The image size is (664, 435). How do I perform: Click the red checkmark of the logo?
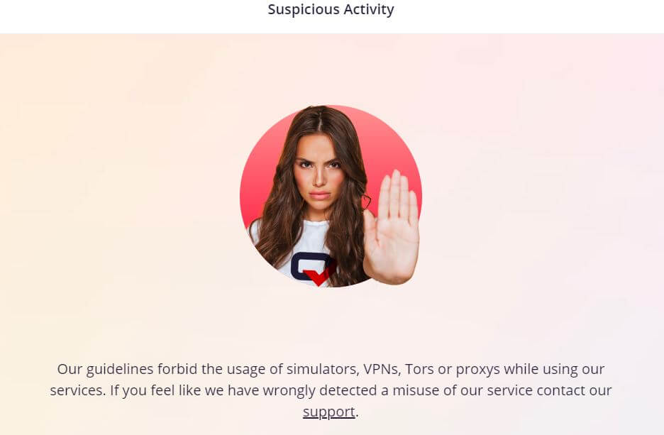(320, 275)
